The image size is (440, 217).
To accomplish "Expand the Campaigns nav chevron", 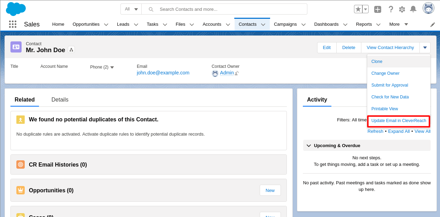I will coord(304,24).
